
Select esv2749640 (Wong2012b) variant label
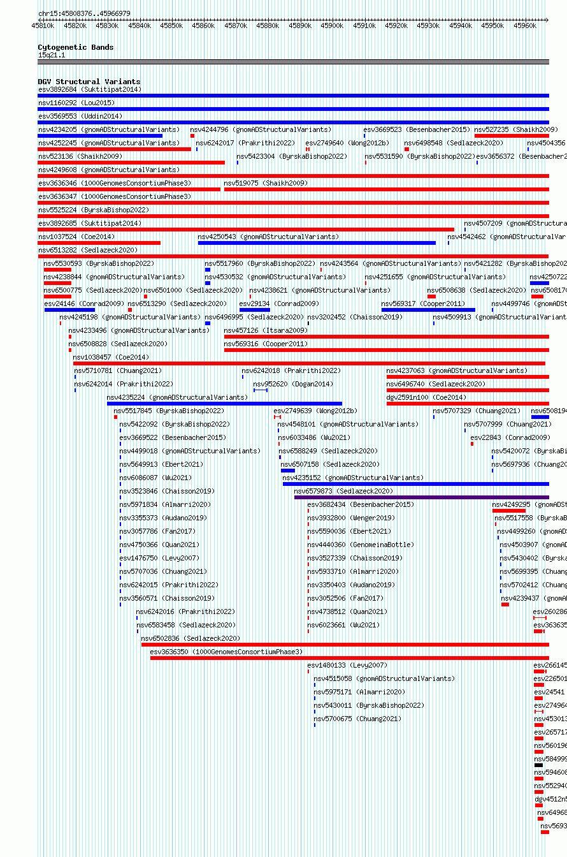pyautogui.click(x=347, y=143)
